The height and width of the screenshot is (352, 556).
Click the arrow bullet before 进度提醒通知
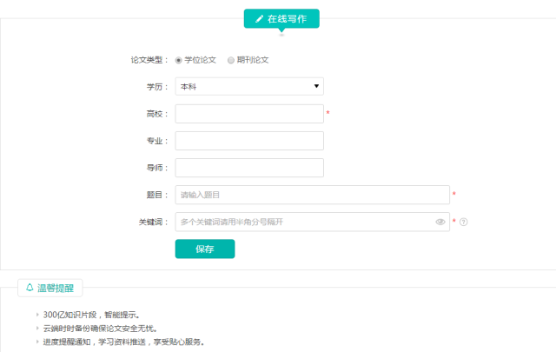point(37,342)
